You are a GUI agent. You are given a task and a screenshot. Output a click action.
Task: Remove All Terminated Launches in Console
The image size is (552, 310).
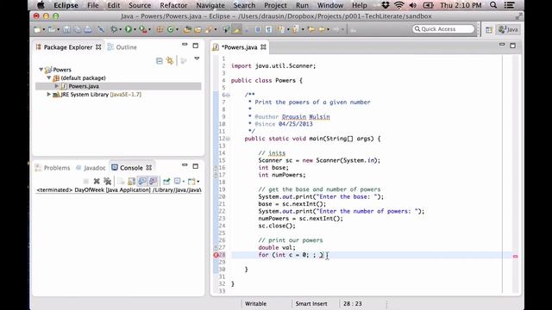coord(107,181)
